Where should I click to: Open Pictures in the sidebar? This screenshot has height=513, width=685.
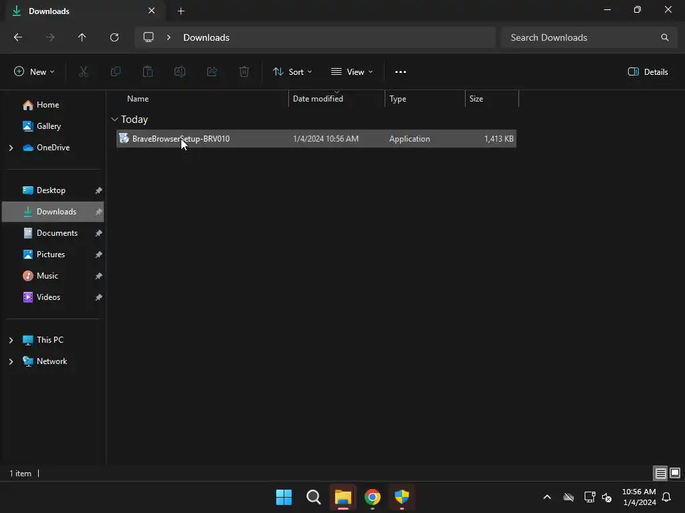pos(51,254)
